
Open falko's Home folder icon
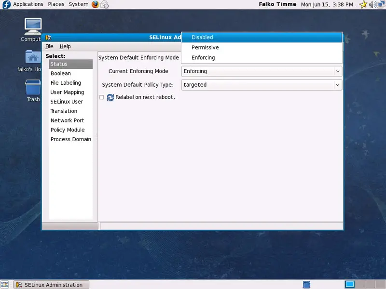pos(33,57)
